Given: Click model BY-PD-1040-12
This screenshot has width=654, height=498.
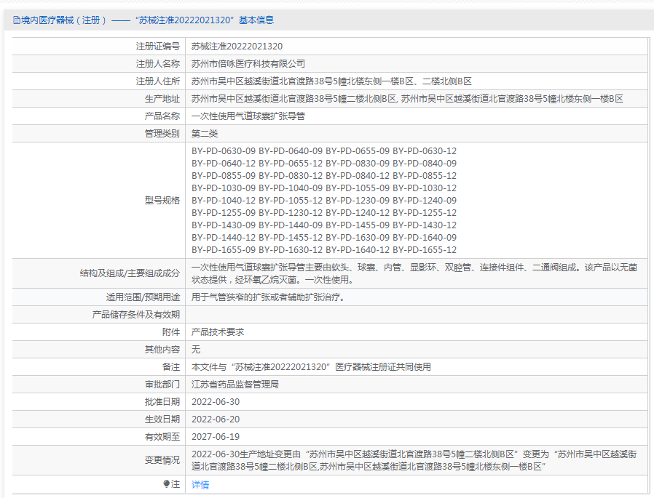Looking at the screenshot, I should point(224,200).
